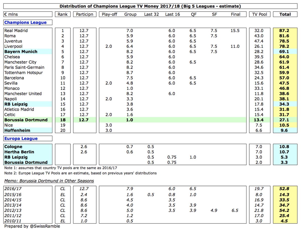Select the 'Roma' team name
Screen dimensions: 301x230
click(x=10, y=36)
